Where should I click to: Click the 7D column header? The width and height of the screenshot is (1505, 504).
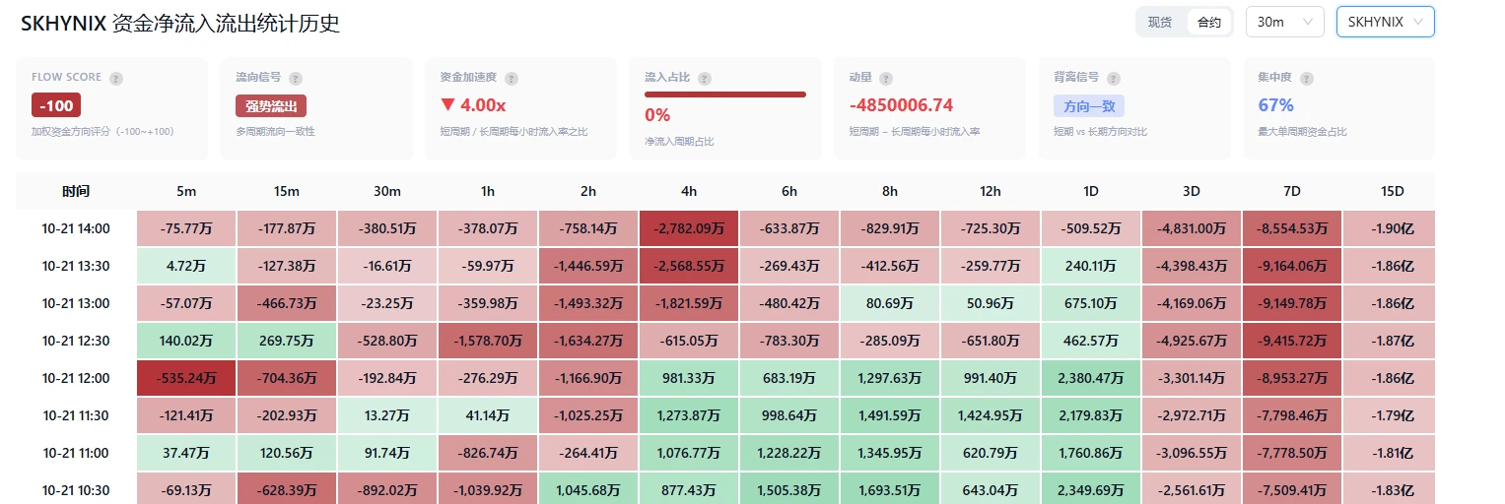point(1291,191)
